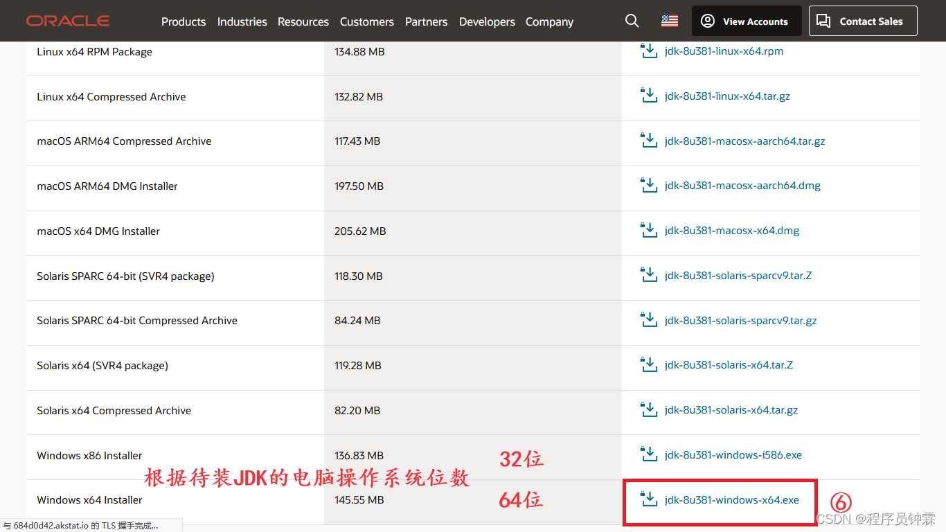Download jdk-8u381-windows-x64.exe link

click(732, 500)
